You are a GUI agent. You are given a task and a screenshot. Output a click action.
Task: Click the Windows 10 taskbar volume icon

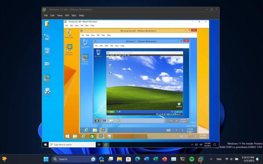201,145
